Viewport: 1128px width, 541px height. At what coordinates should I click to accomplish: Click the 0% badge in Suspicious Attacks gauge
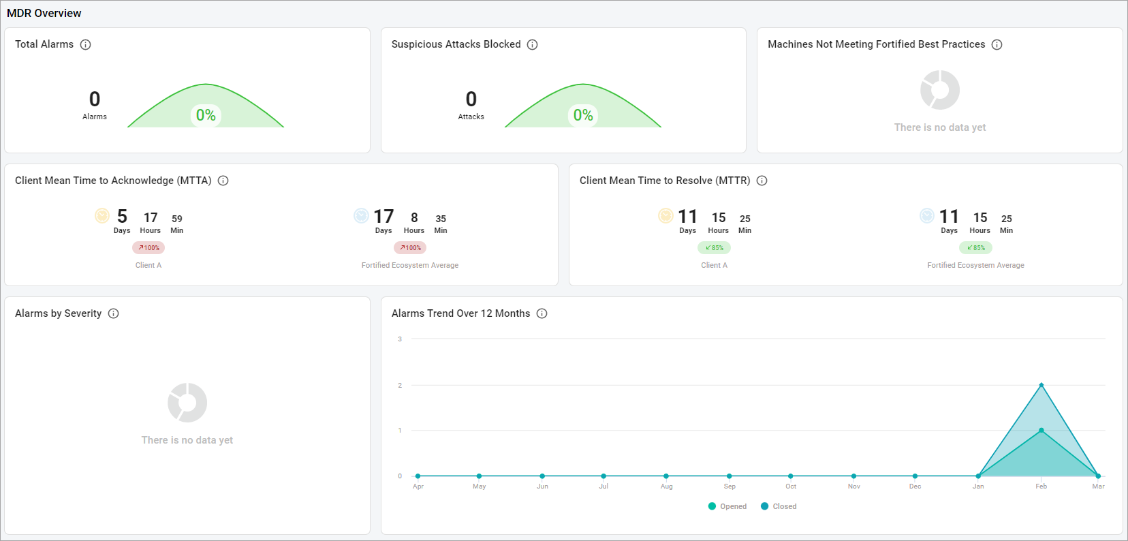pos(583,115)
